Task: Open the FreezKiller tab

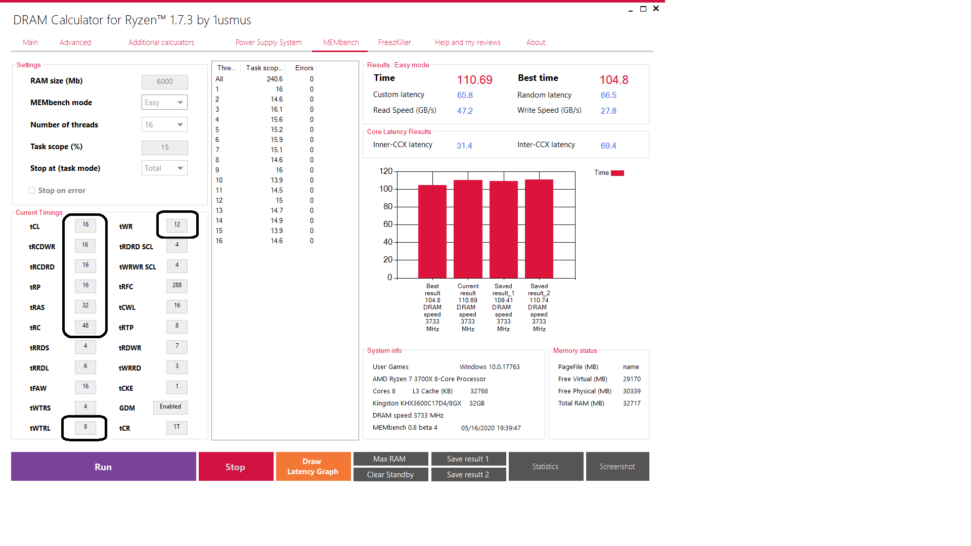Action: pos(394,42)
